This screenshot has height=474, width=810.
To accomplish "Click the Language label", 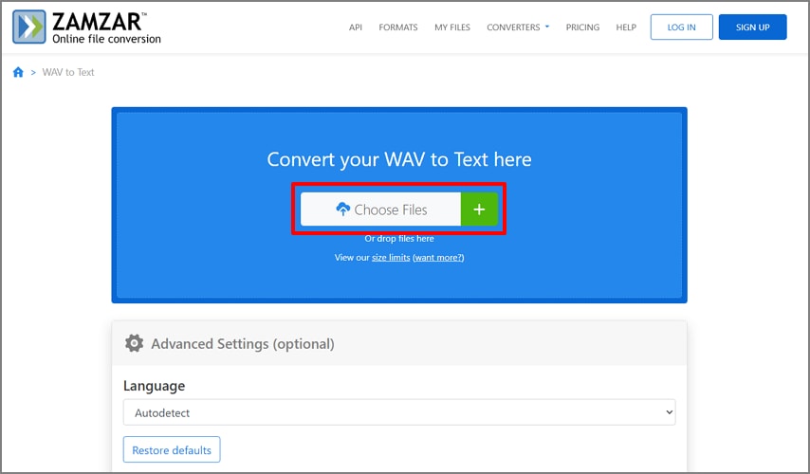I will tap(154, 386).
